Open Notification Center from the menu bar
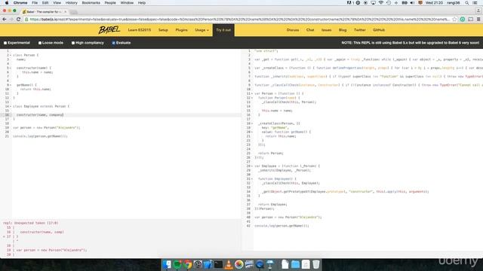 click(475, 3)
